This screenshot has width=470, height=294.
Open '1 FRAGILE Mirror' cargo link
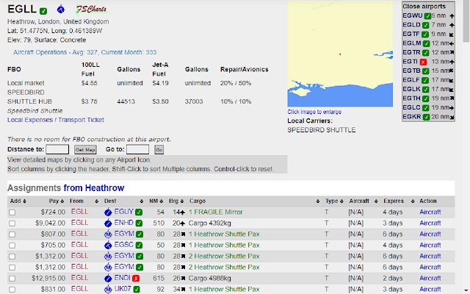(215, 212)
